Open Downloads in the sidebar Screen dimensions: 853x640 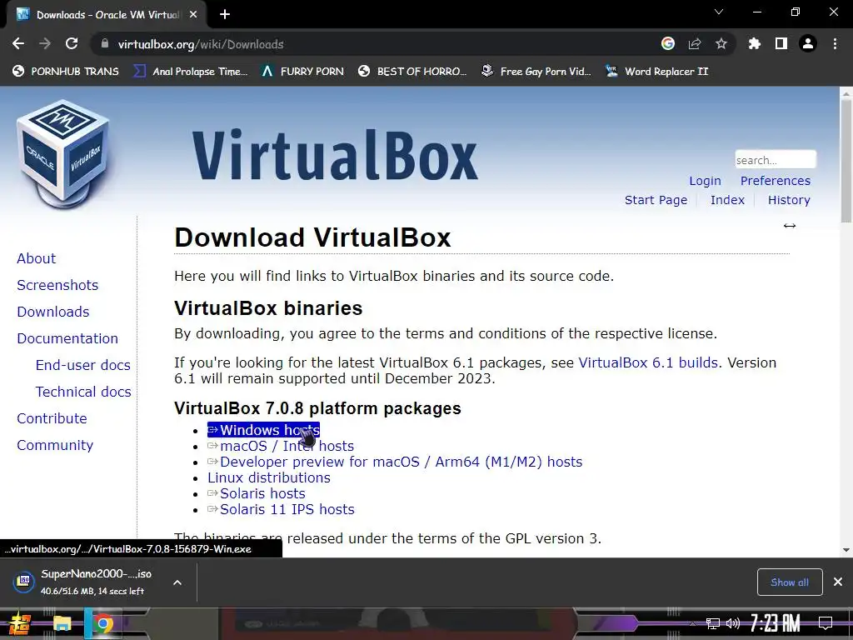point(53,312)
